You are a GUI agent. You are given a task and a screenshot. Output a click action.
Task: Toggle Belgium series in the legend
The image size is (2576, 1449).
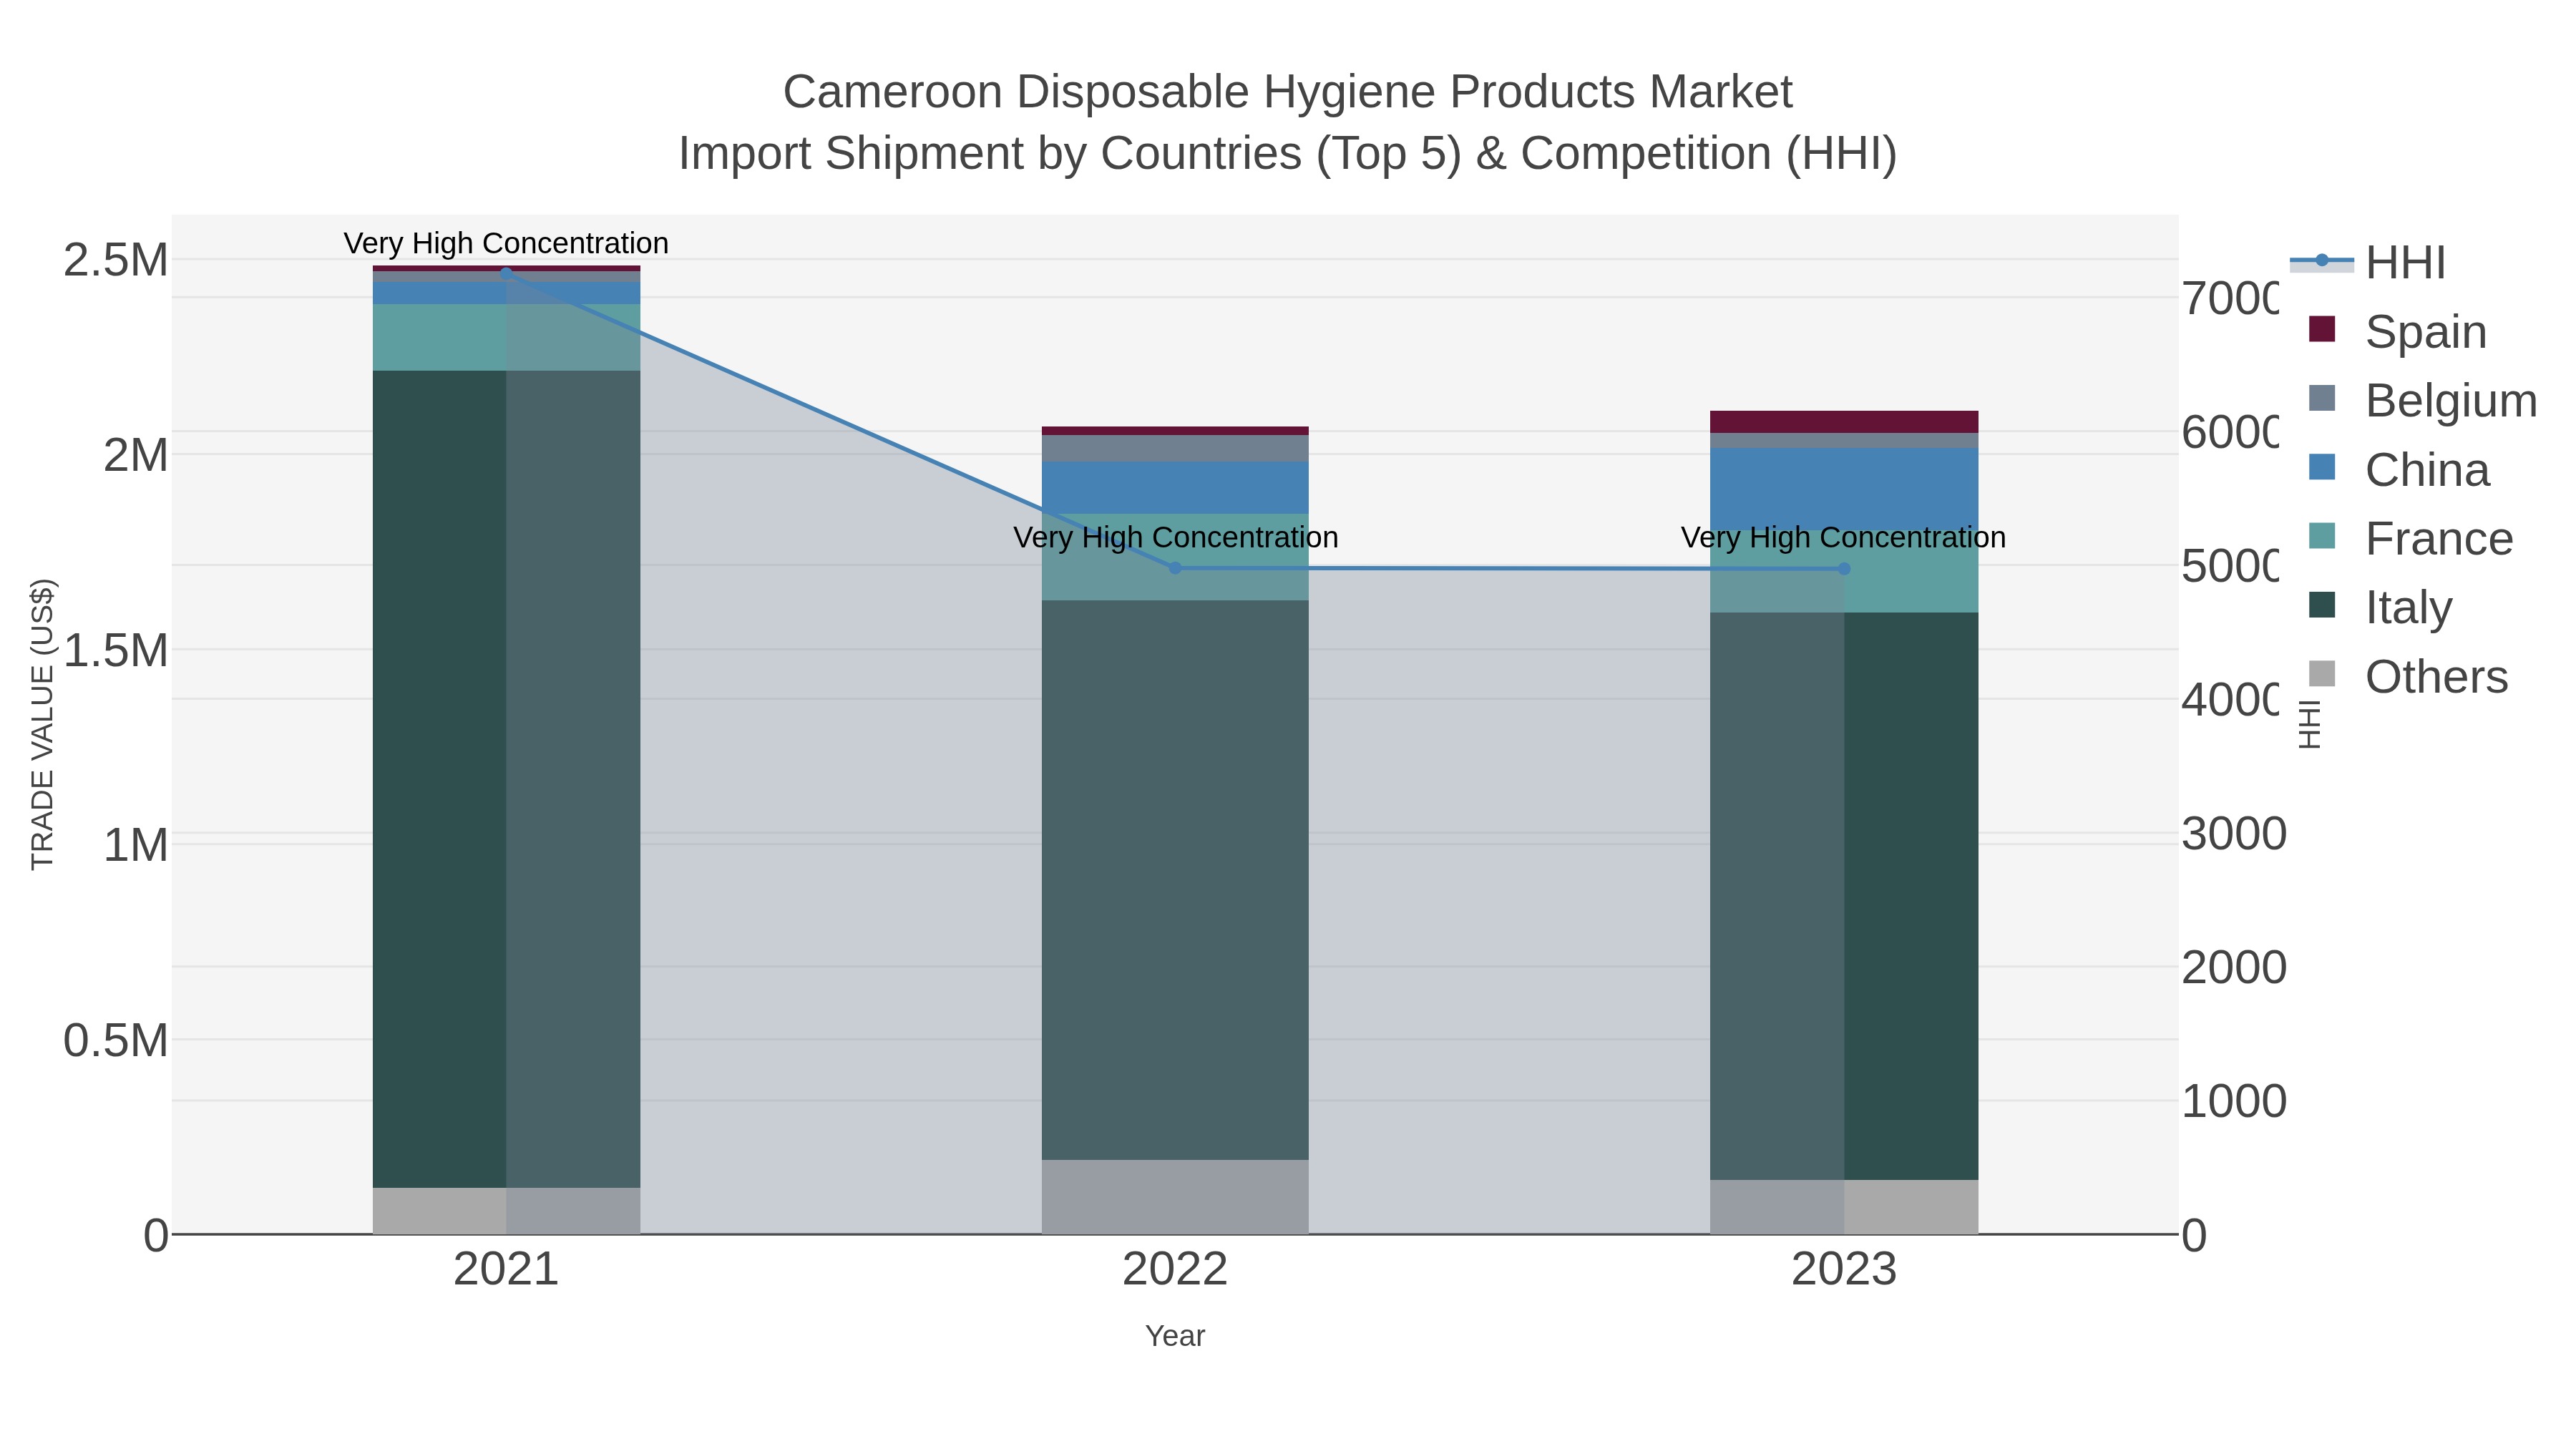click(x=2422, y=400)
